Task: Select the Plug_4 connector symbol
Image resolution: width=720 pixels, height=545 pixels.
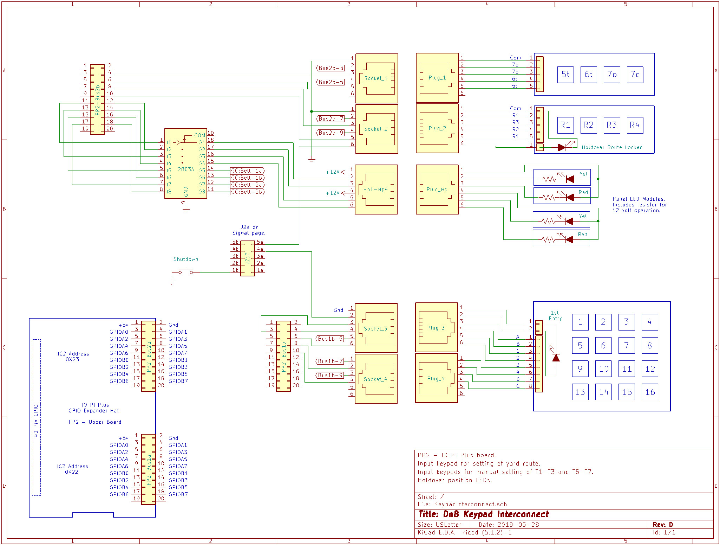Action: pyautogui.click(x=437, y=378)
